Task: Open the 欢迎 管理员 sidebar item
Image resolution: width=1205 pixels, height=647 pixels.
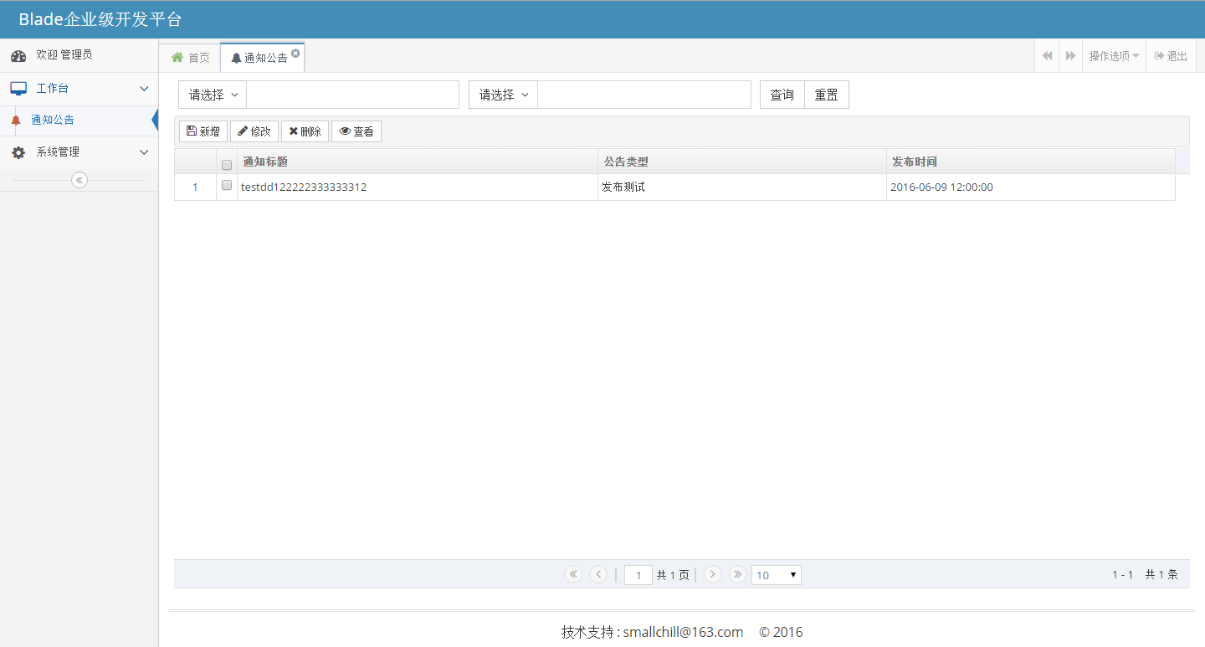Action: pyautogui.click(x=79, y=55)
